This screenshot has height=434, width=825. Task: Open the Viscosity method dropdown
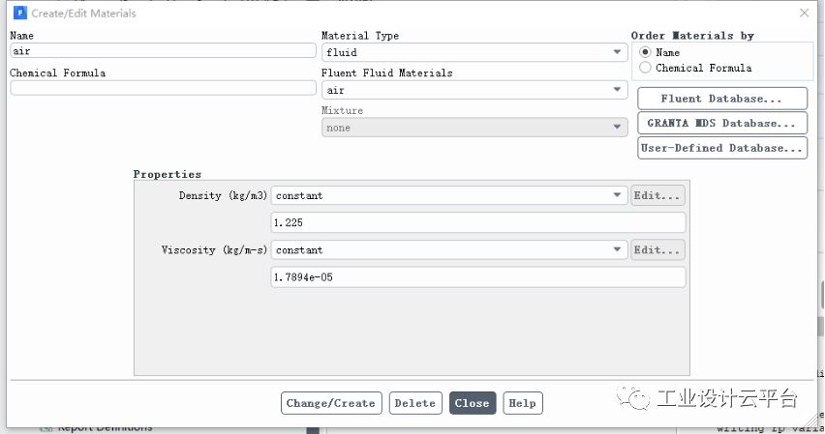pyautogui.click(x=449, y=250)
